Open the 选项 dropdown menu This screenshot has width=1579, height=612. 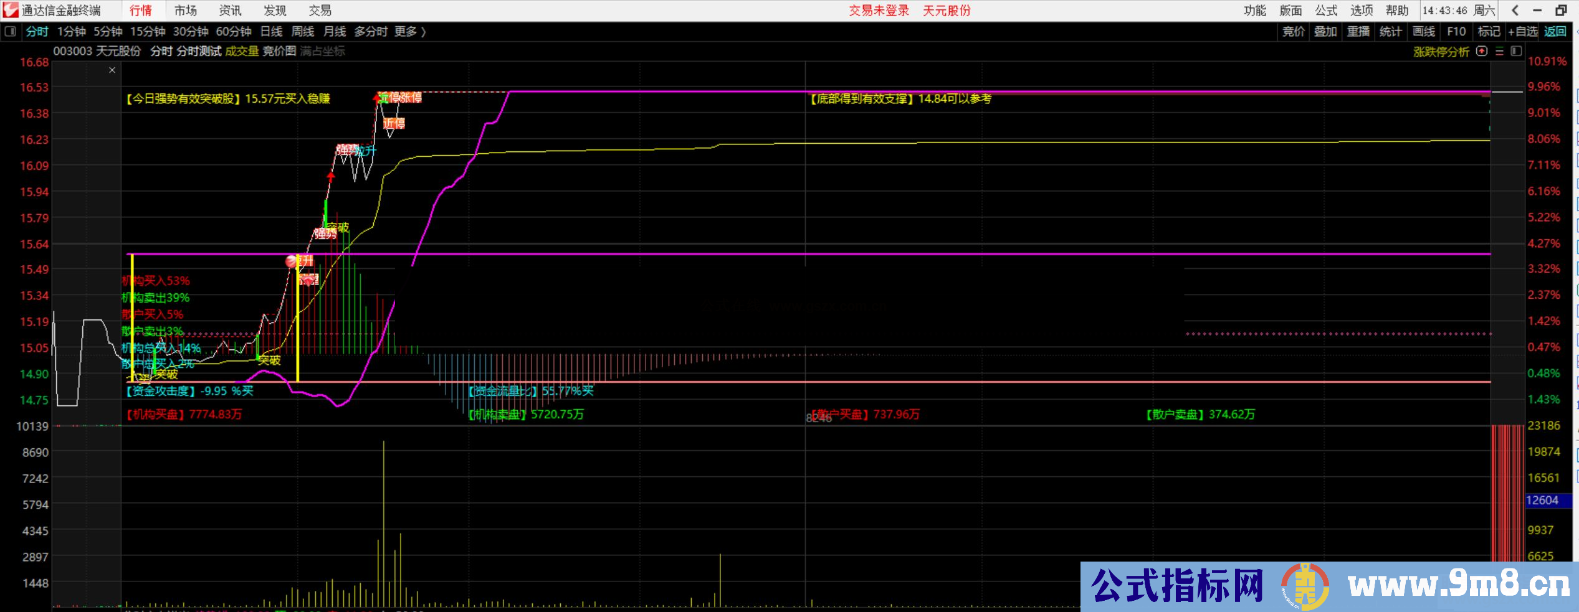click(x=1362, y=10)
